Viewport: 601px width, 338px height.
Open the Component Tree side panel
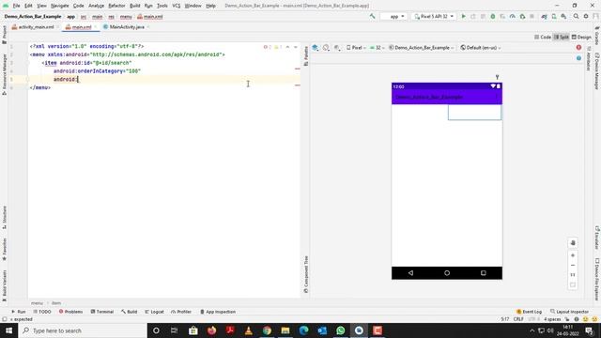pos(306,274)
